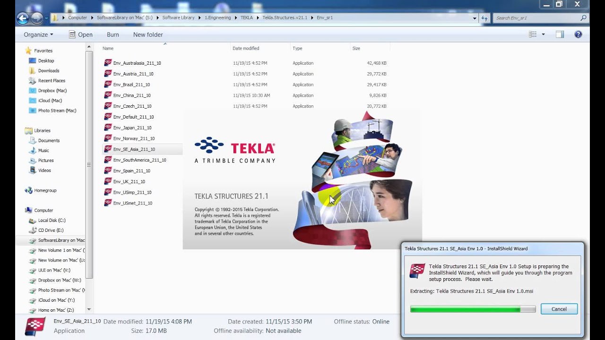
Task: Select the Env_Austria_211_10 file icon
Action: tap(108, 74)
